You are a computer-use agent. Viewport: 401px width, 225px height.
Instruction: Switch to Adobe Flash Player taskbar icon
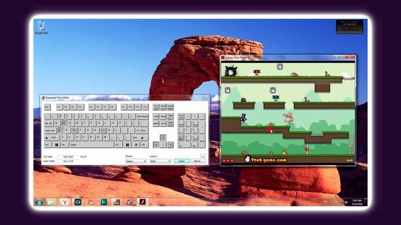click(142, 202)
